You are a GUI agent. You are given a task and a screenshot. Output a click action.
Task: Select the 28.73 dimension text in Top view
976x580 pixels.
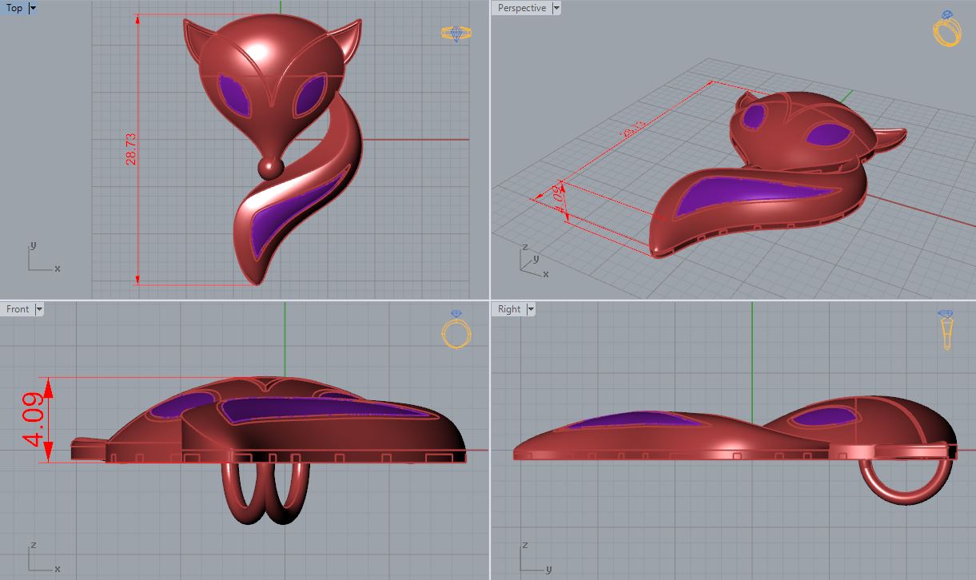pos(131,149)
